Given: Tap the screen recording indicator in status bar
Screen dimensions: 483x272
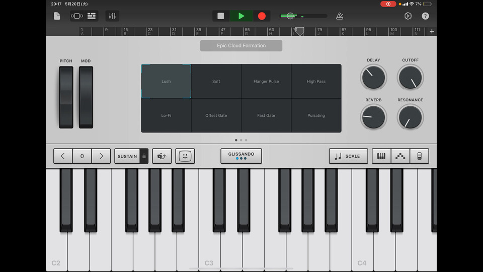Looking at the screenshot, I should 388,4.
